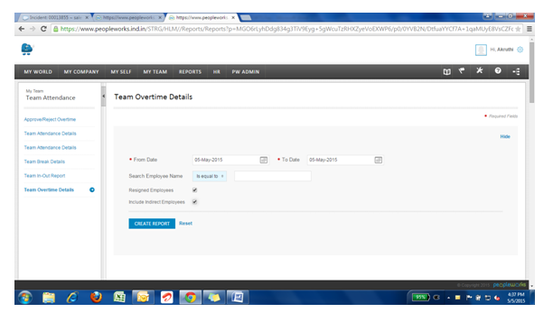The image size is (553, 331).
Task: Click the PeopleWorks cloud logo
Action: pos(27,49)
